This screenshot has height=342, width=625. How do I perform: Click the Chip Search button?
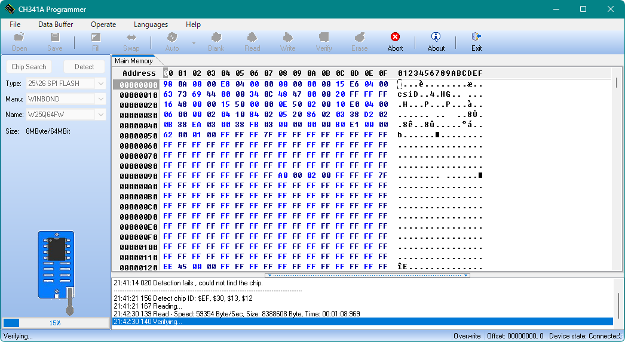(x=29, y=66)
